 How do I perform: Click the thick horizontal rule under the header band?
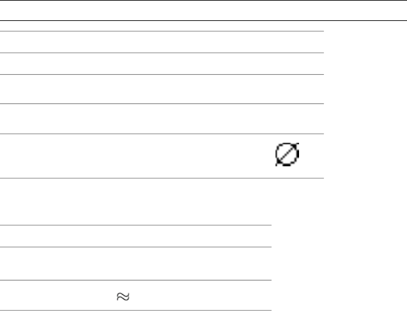click(x=203, y=20)
